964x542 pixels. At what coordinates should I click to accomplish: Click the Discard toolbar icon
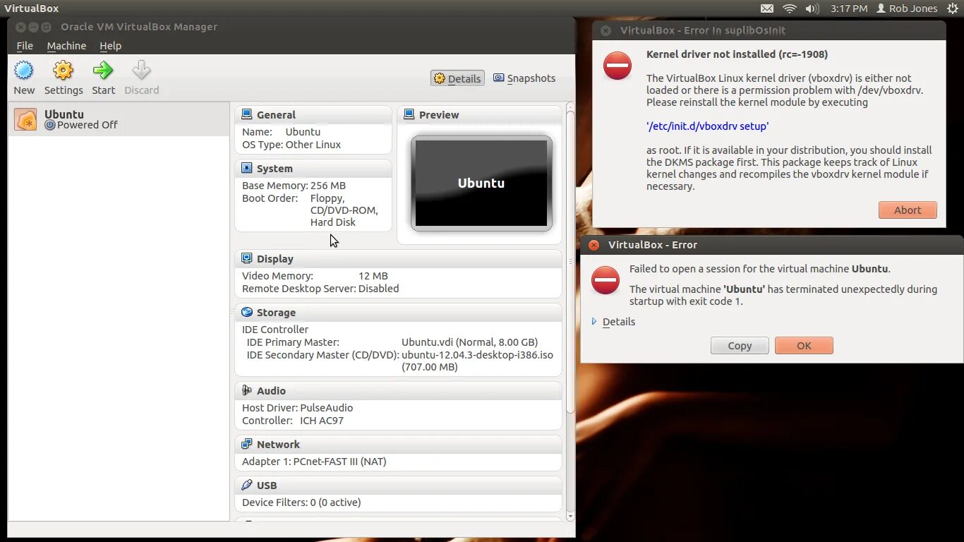pyautogui.click(x=142, y=71)
